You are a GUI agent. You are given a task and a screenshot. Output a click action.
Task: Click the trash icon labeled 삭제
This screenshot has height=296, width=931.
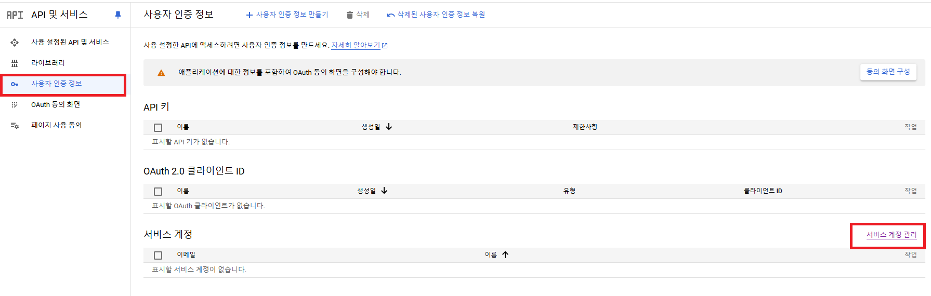[x=350, y=15]
